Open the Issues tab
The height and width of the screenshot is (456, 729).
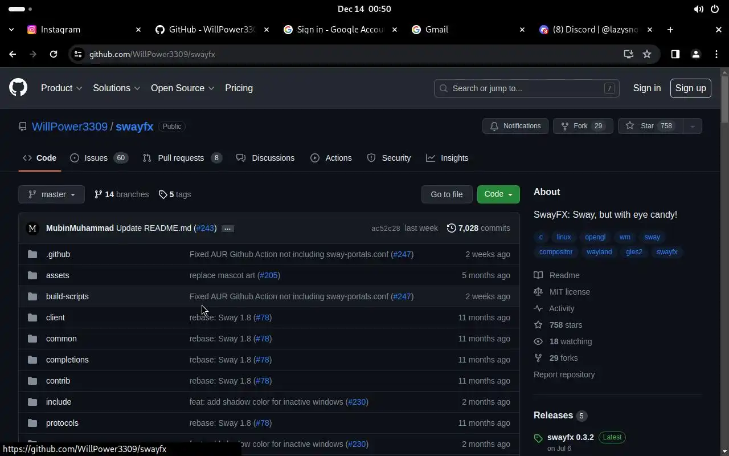[99, 158]
